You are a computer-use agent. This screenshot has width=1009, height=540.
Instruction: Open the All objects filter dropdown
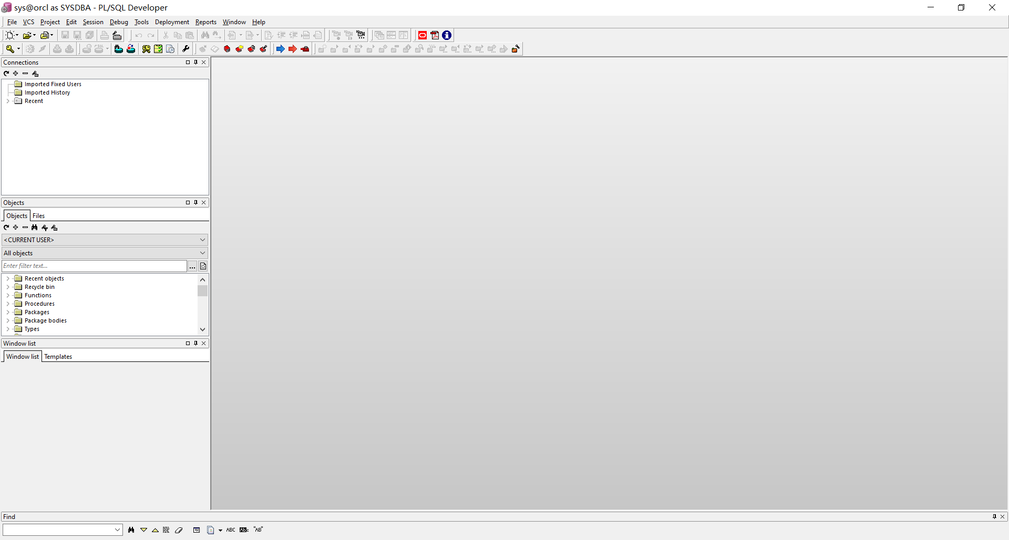coord(105,253)
